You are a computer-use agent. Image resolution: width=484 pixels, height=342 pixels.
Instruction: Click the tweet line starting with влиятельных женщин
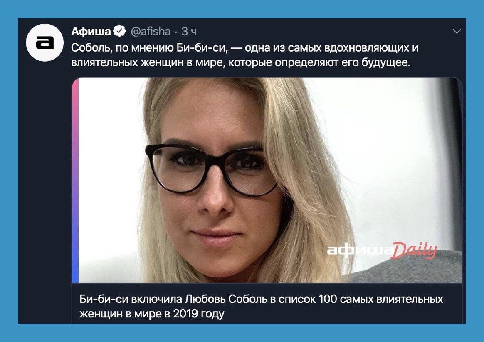tap(241, 62)
